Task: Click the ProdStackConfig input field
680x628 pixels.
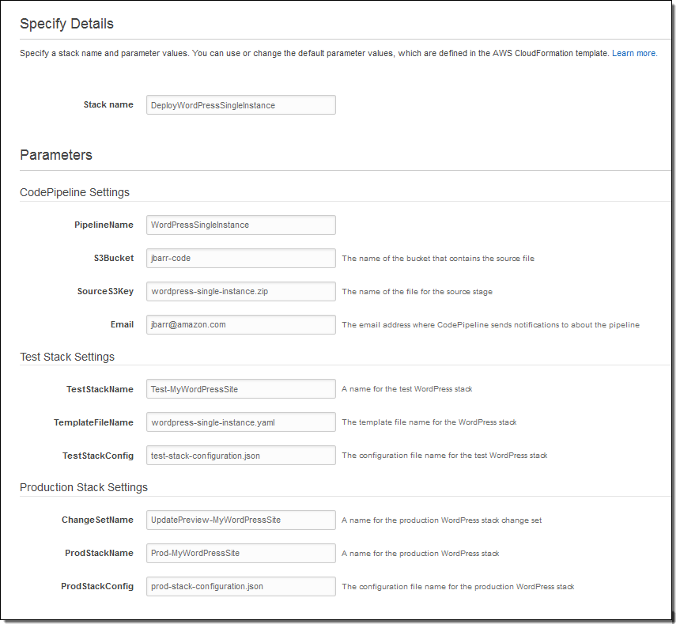Action: point(240,587)
